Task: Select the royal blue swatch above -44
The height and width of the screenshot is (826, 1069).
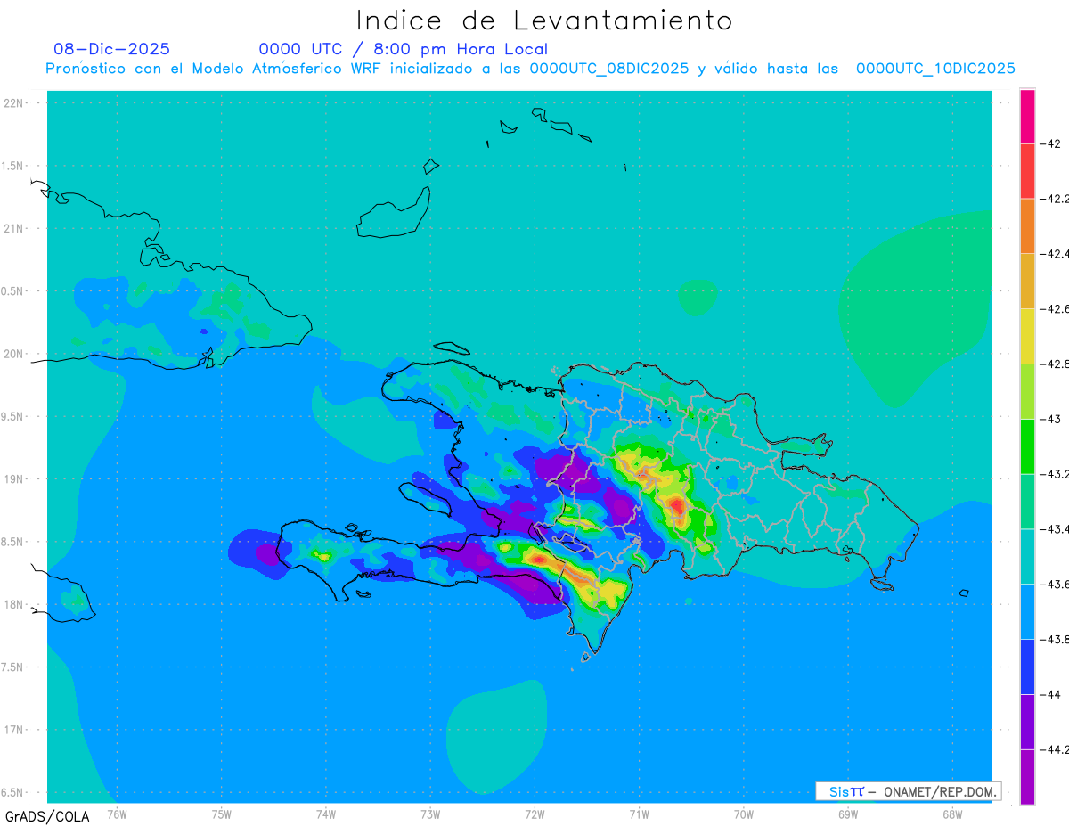Action: [1027, 667]
